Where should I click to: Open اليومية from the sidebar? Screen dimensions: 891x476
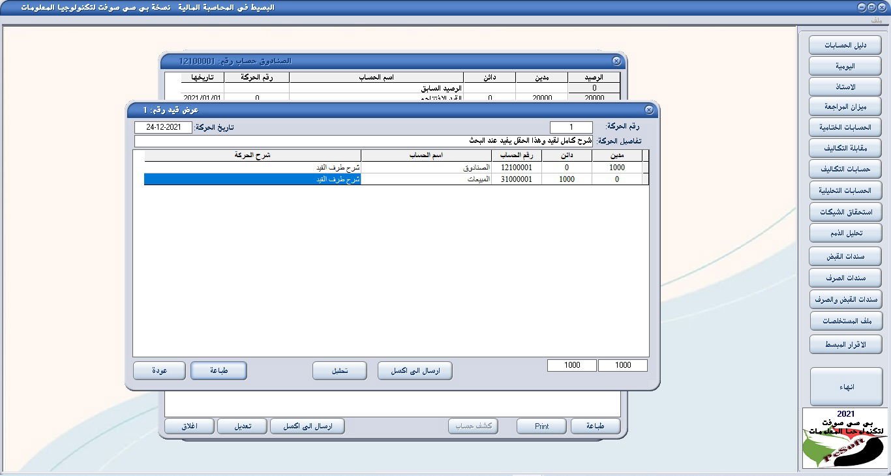click(x=845, y=65)
